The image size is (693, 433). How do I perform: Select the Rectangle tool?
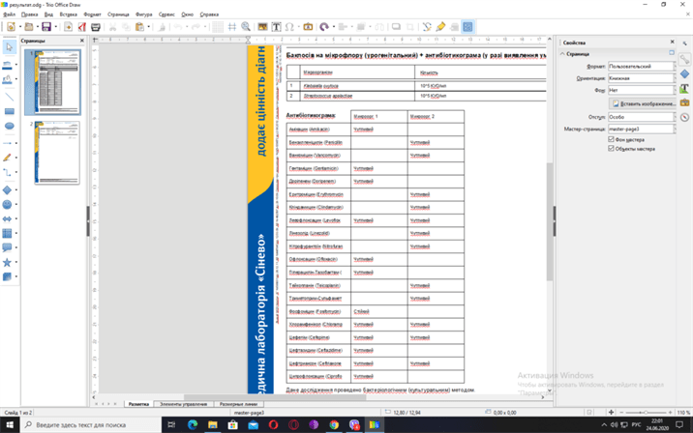(x=9, y=111)
